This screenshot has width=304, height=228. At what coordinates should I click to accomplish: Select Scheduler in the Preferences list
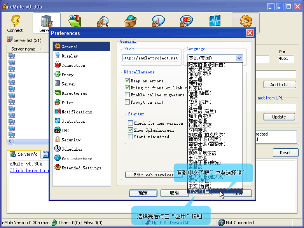[x=82, y=149]
